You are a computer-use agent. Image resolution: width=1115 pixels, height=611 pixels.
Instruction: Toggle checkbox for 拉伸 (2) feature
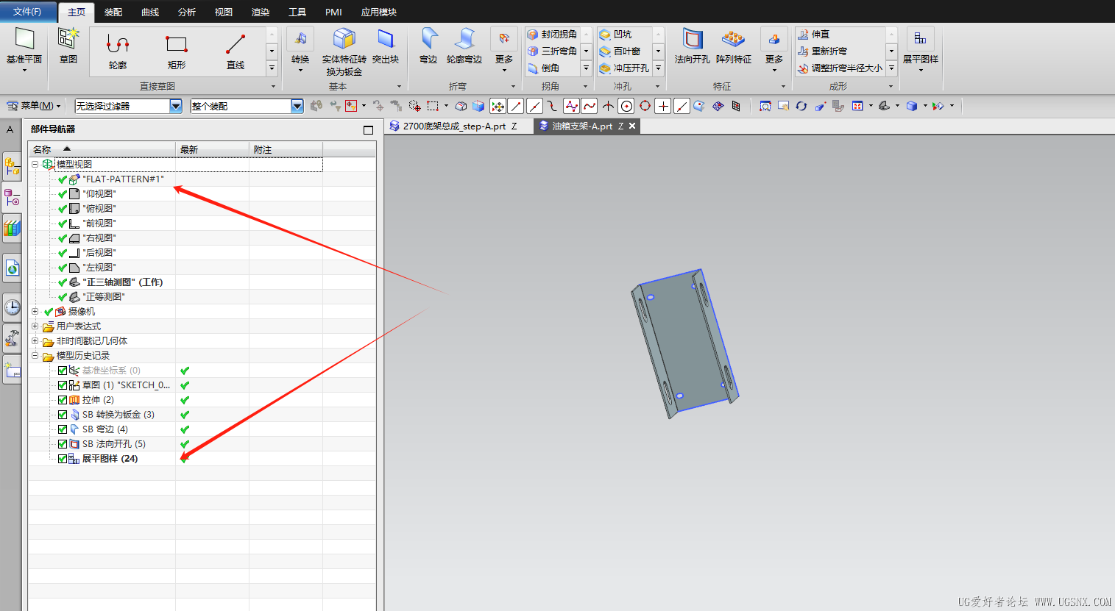pyautogui.click(x=63, y=400)
